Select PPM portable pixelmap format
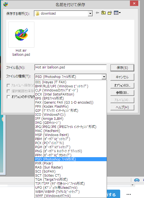The height and width of the screenshot is (198, 144). tap(71, 155)
